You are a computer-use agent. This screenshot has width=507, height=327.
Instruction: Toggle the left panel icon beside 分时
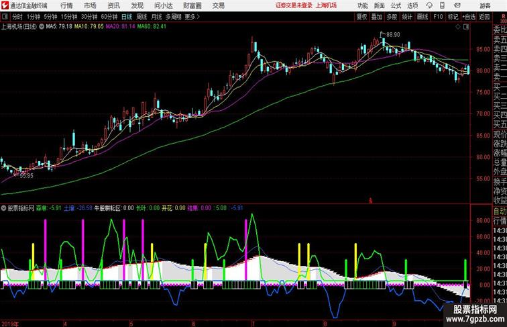[x=5, y=17]
